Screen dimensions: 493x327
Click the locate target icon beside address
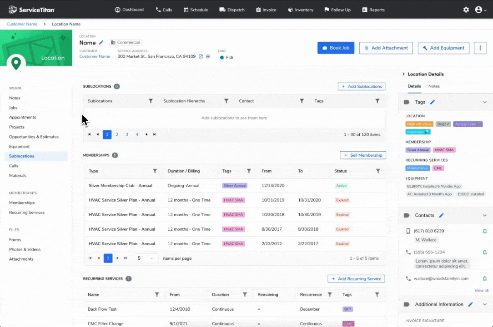tap(208, 56)
